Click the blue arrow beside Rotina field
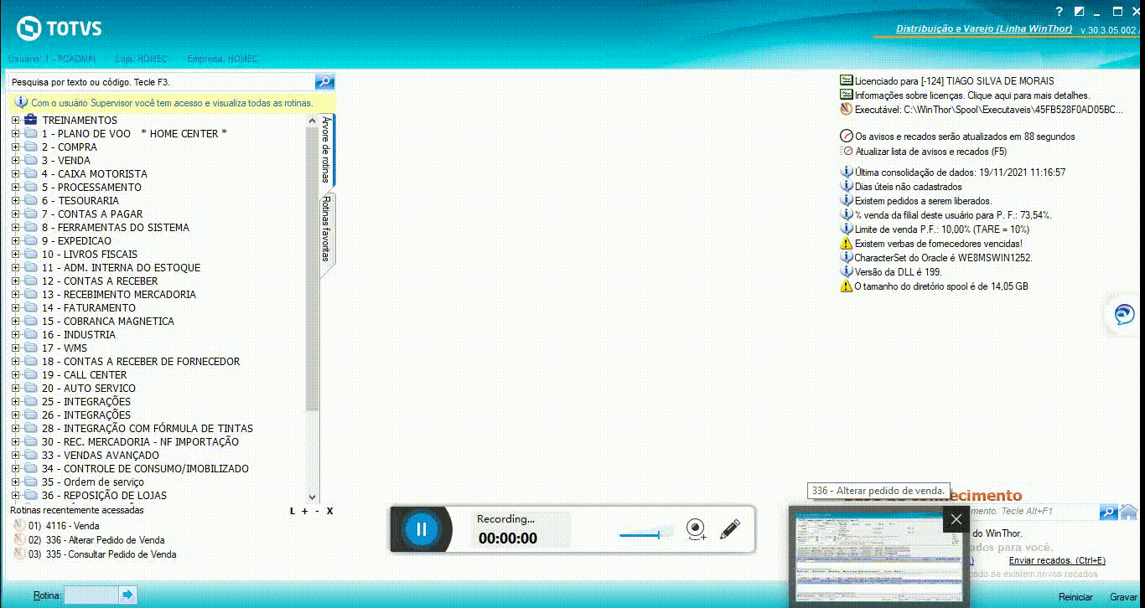The height and width of the screenshot is (608, 1145). click(x=127, y=595)
